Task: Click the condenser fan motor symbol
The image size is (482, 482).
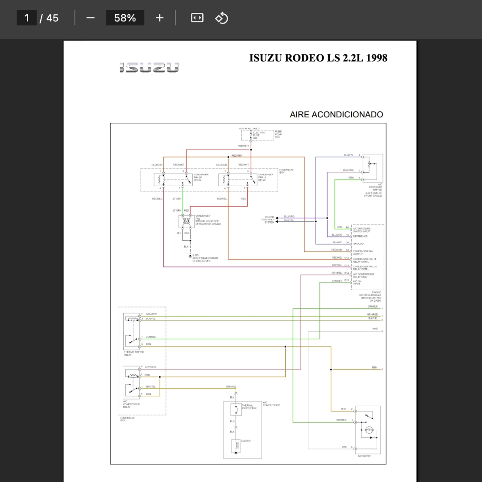Action: click(x=186, y=221)
